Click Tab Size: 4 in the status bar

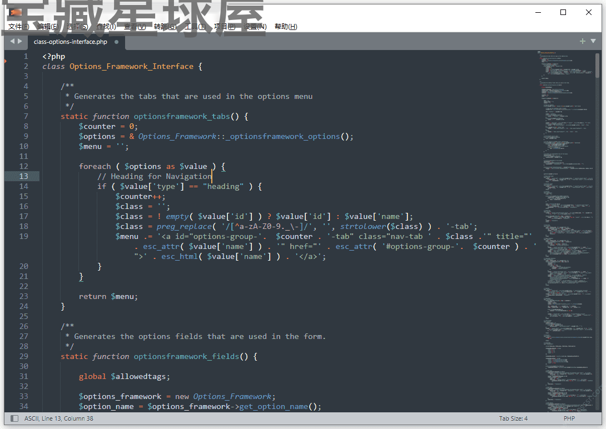(513, 418)
